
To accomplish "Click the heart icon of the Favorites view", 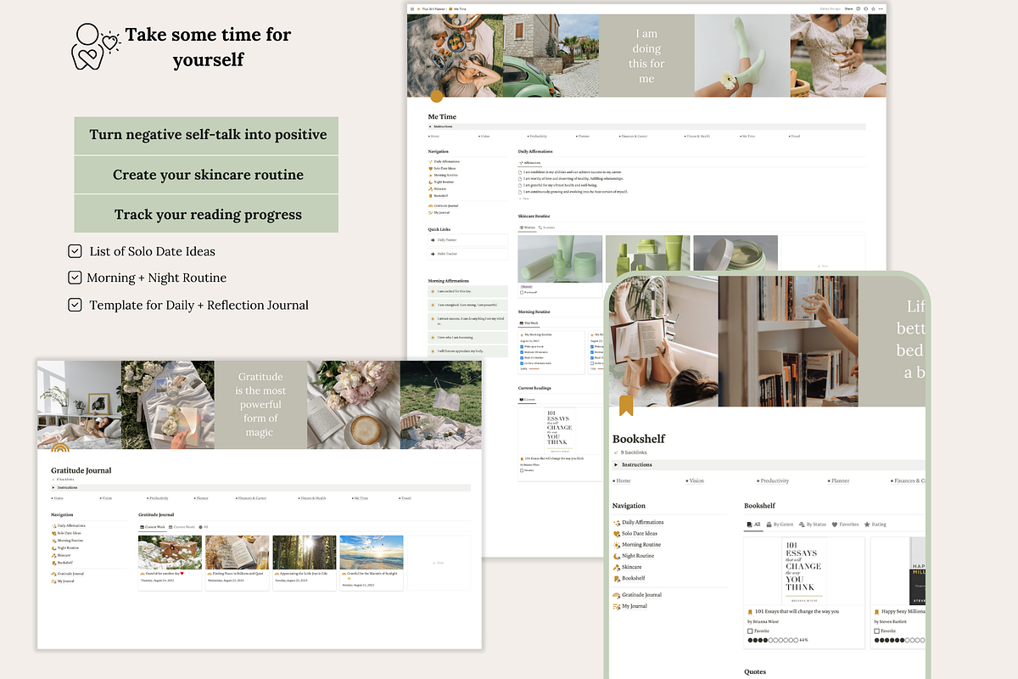I will (x=835, y=525).
